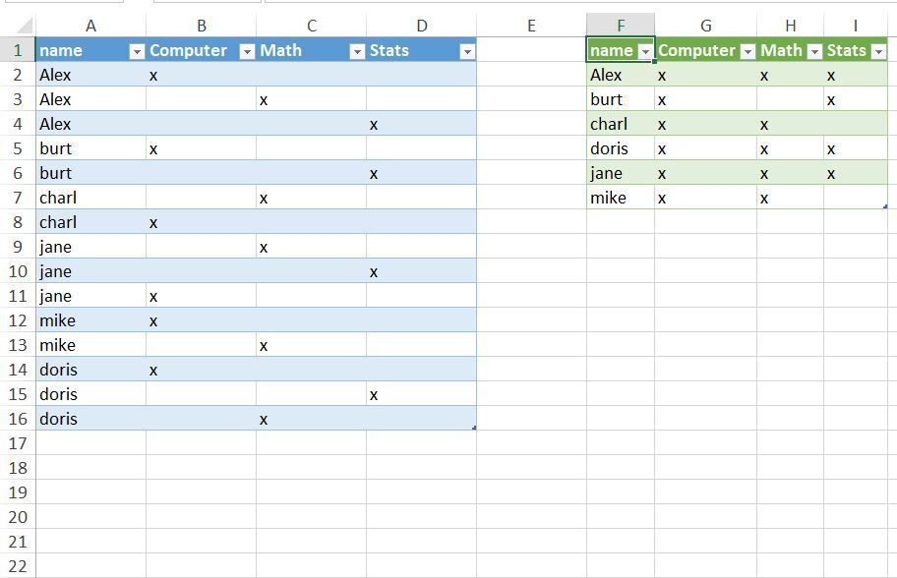Click the first Alex cell in column A
Image resolution: width=897 pixels, height=578 pixels.
(90, 75)
